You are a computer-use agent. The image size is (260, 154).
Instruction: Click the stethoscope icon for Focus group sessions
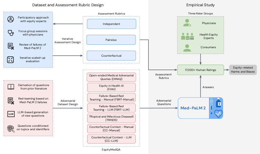11,33
